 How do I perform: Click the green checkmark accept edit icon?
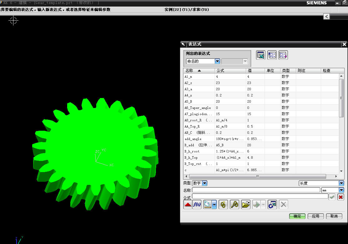pyautogui.click(x=332, y=197)
